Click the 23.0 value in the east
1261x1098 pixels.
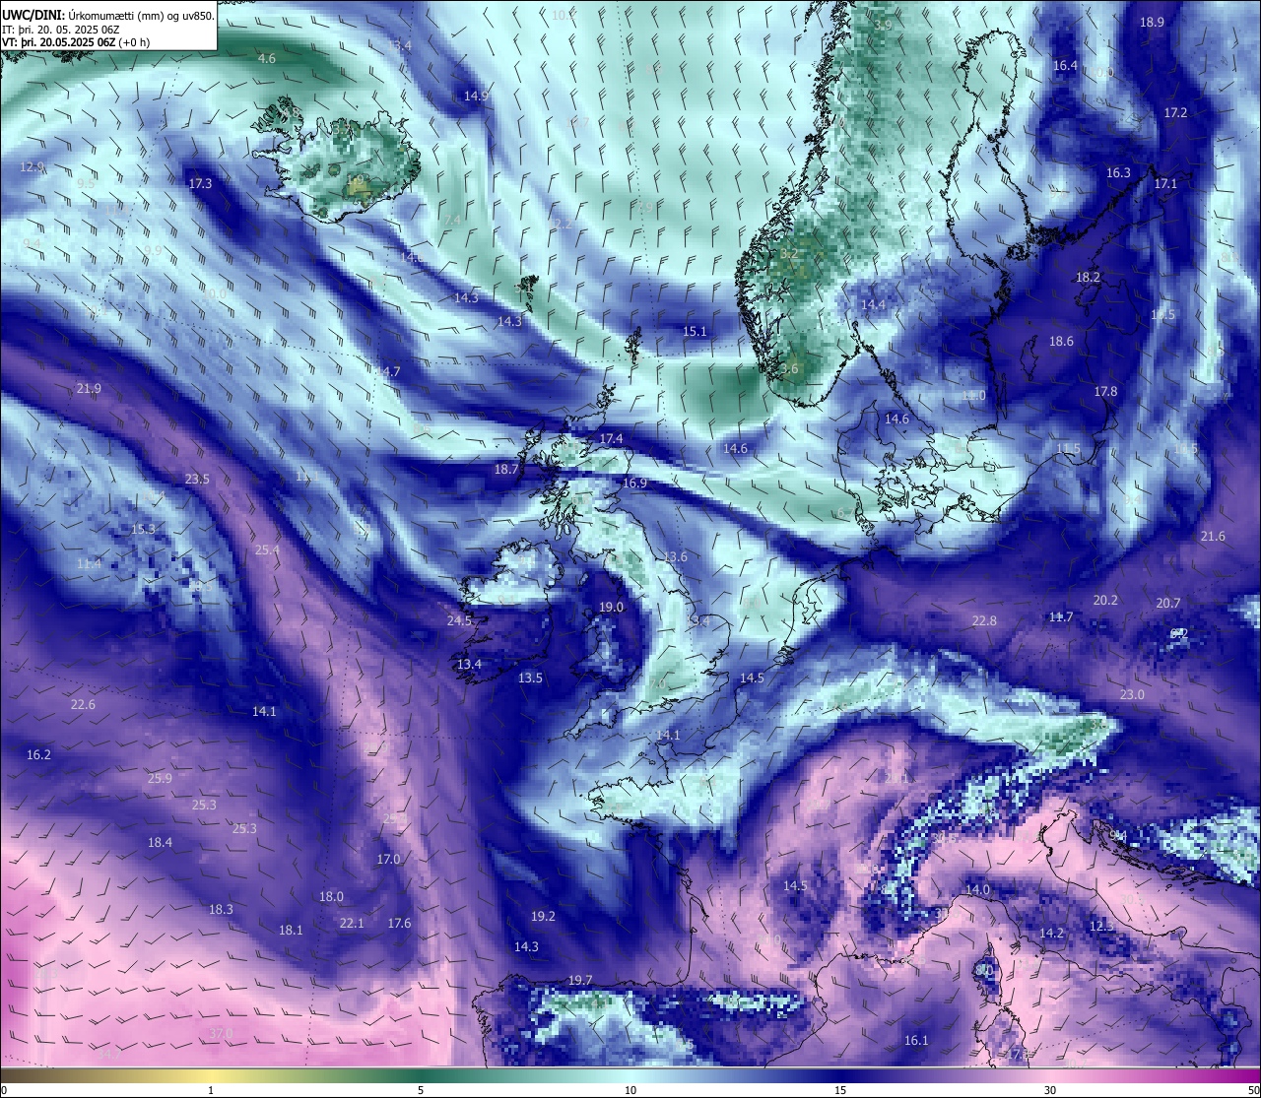pyautogui.click(x=1133, y=694)
